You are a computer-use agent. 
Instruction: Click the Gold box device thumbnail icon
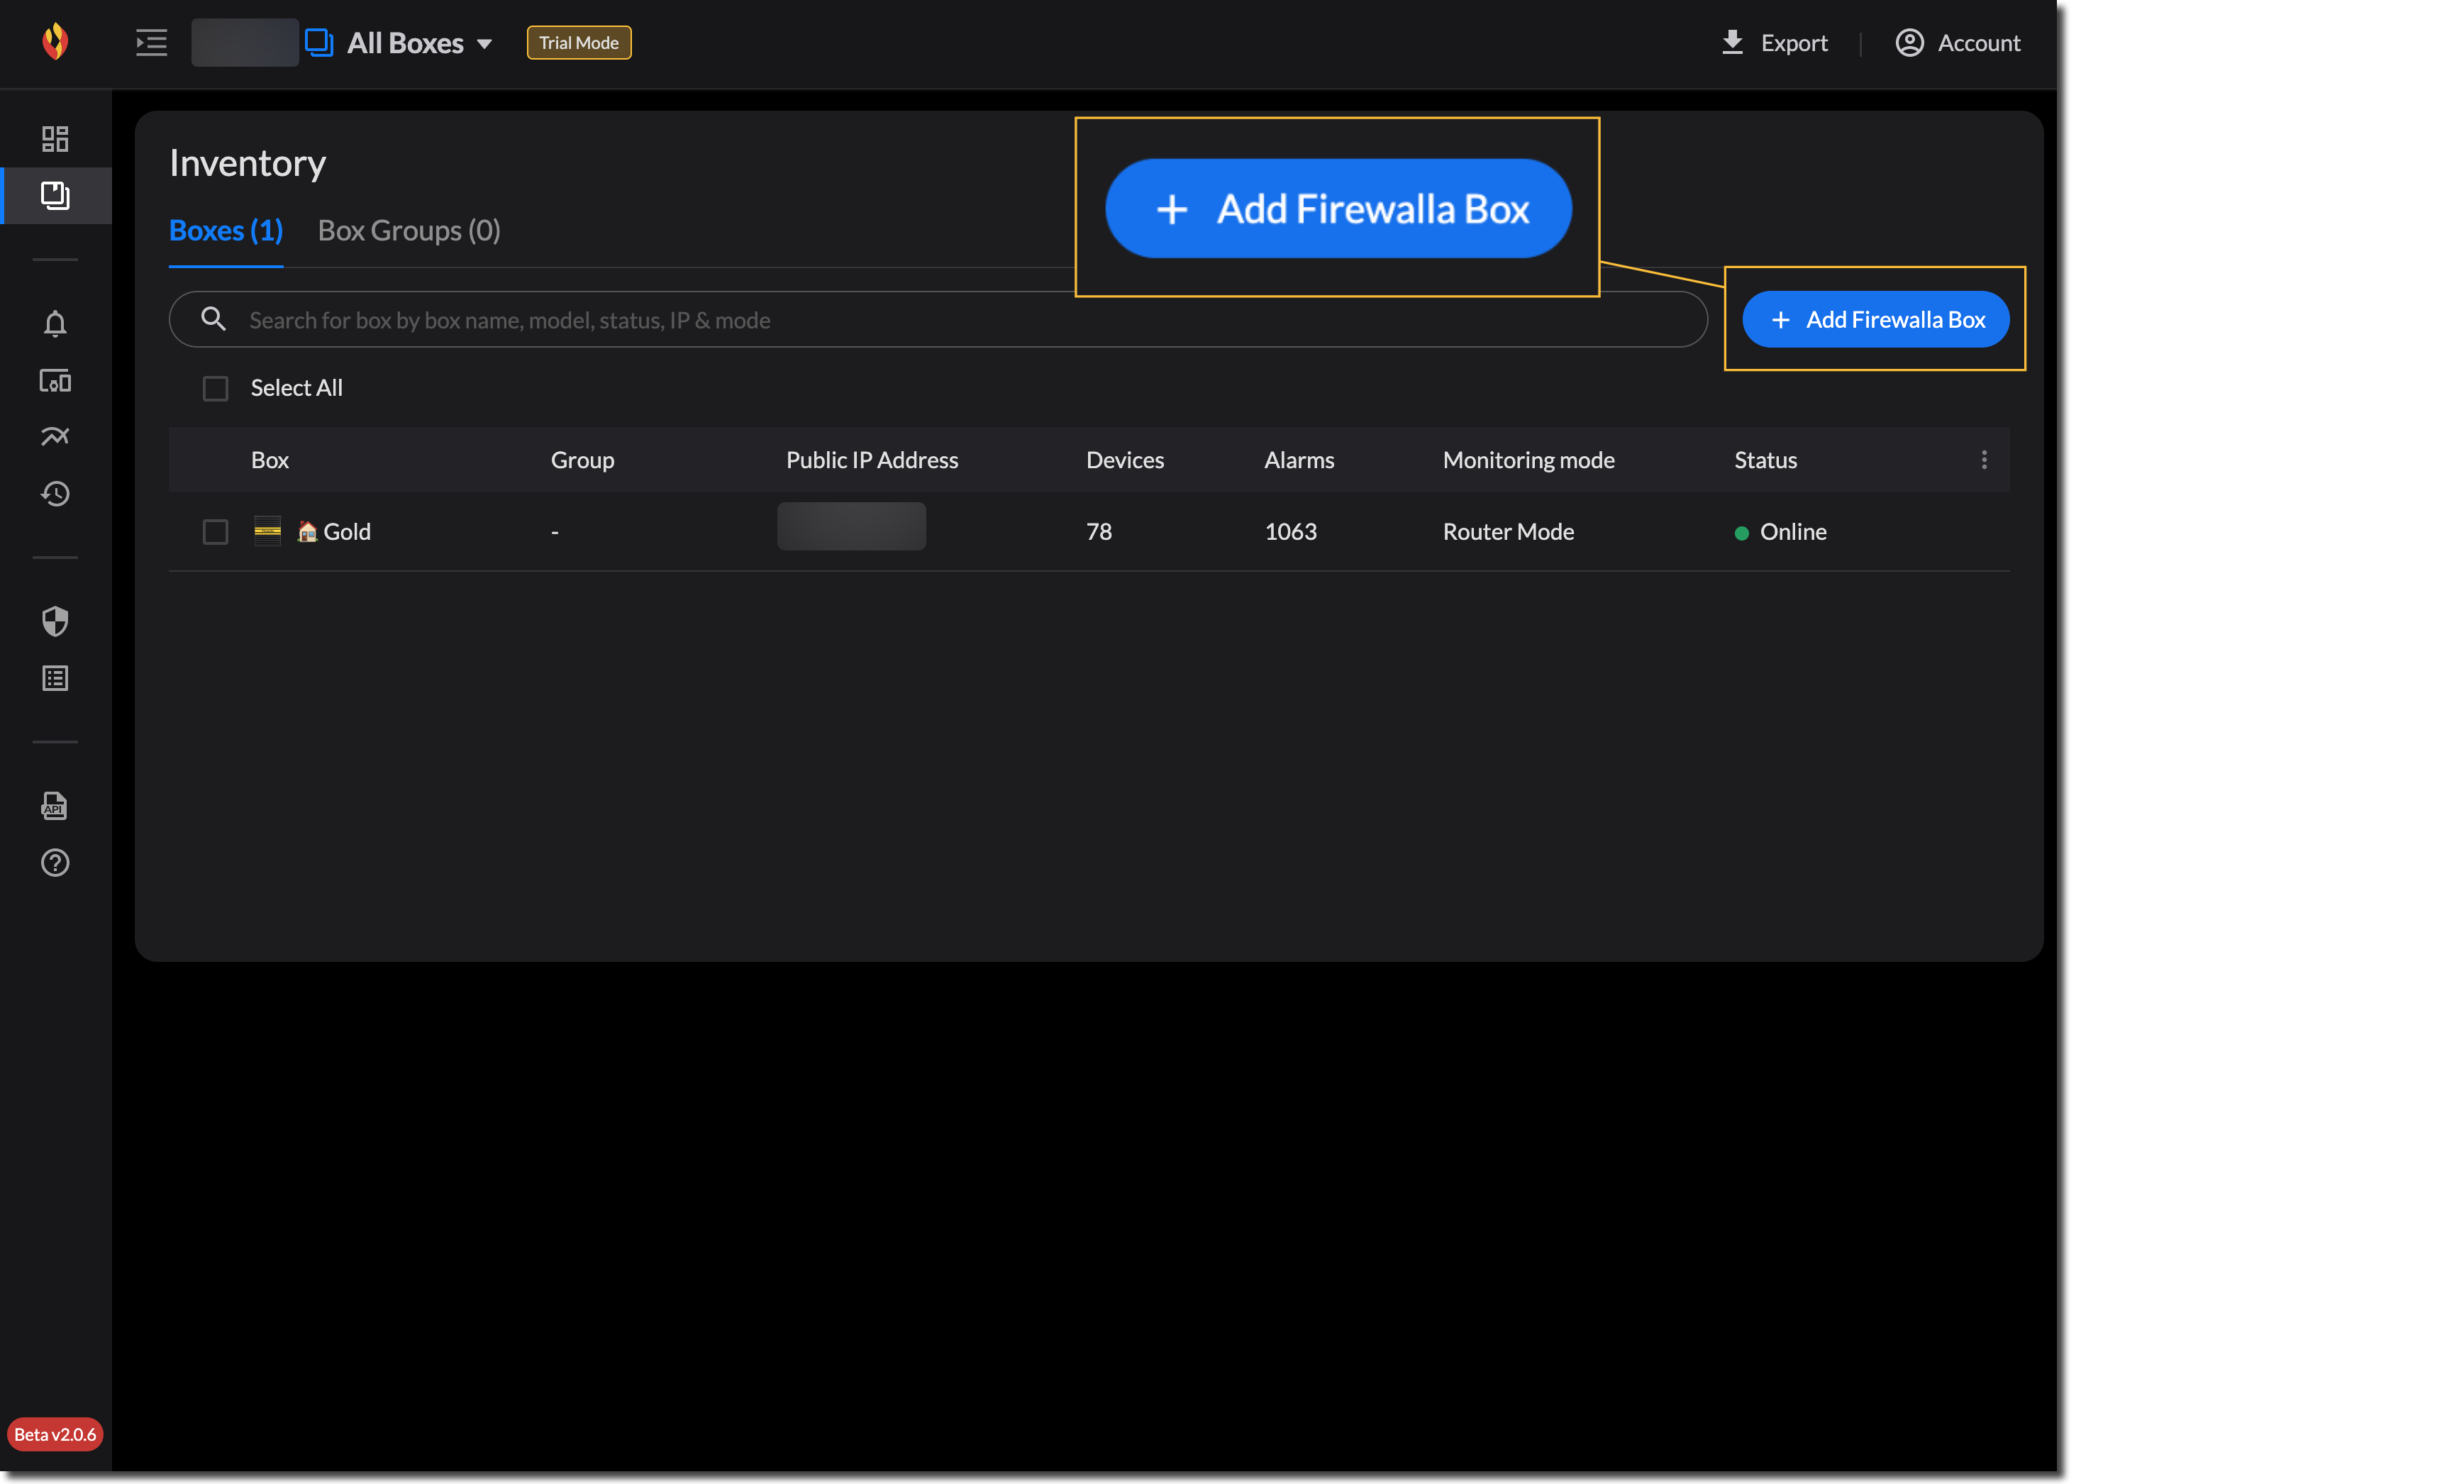(x=267, y=531)
